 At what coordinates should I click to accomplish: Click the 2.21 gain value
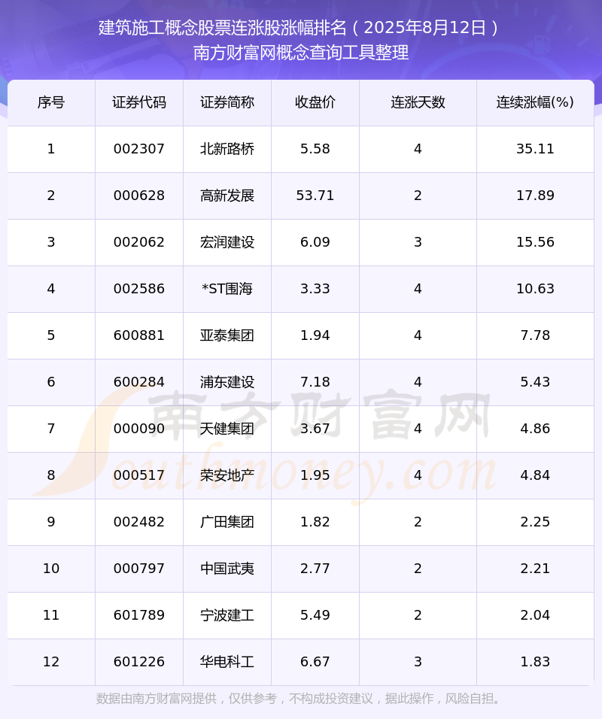click(x=535, y=569)
